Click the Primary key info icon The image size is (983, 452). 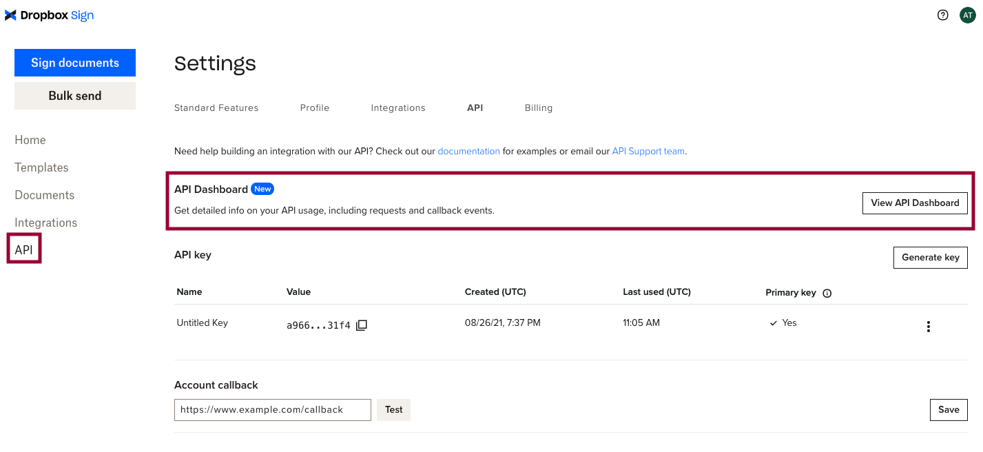point(826,293)
